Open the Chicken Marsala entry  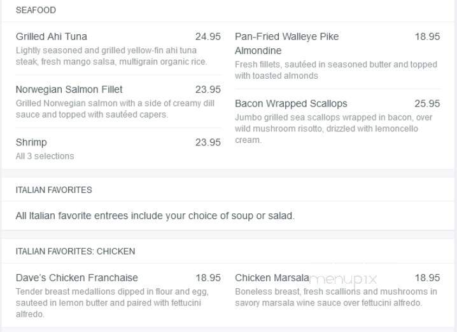click(272, 277)
